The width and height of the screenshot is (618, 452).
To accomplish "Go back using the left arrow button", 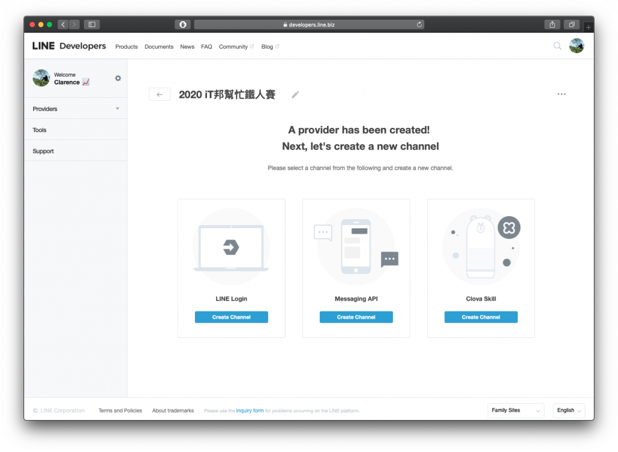I will click(x=159, y=95).
